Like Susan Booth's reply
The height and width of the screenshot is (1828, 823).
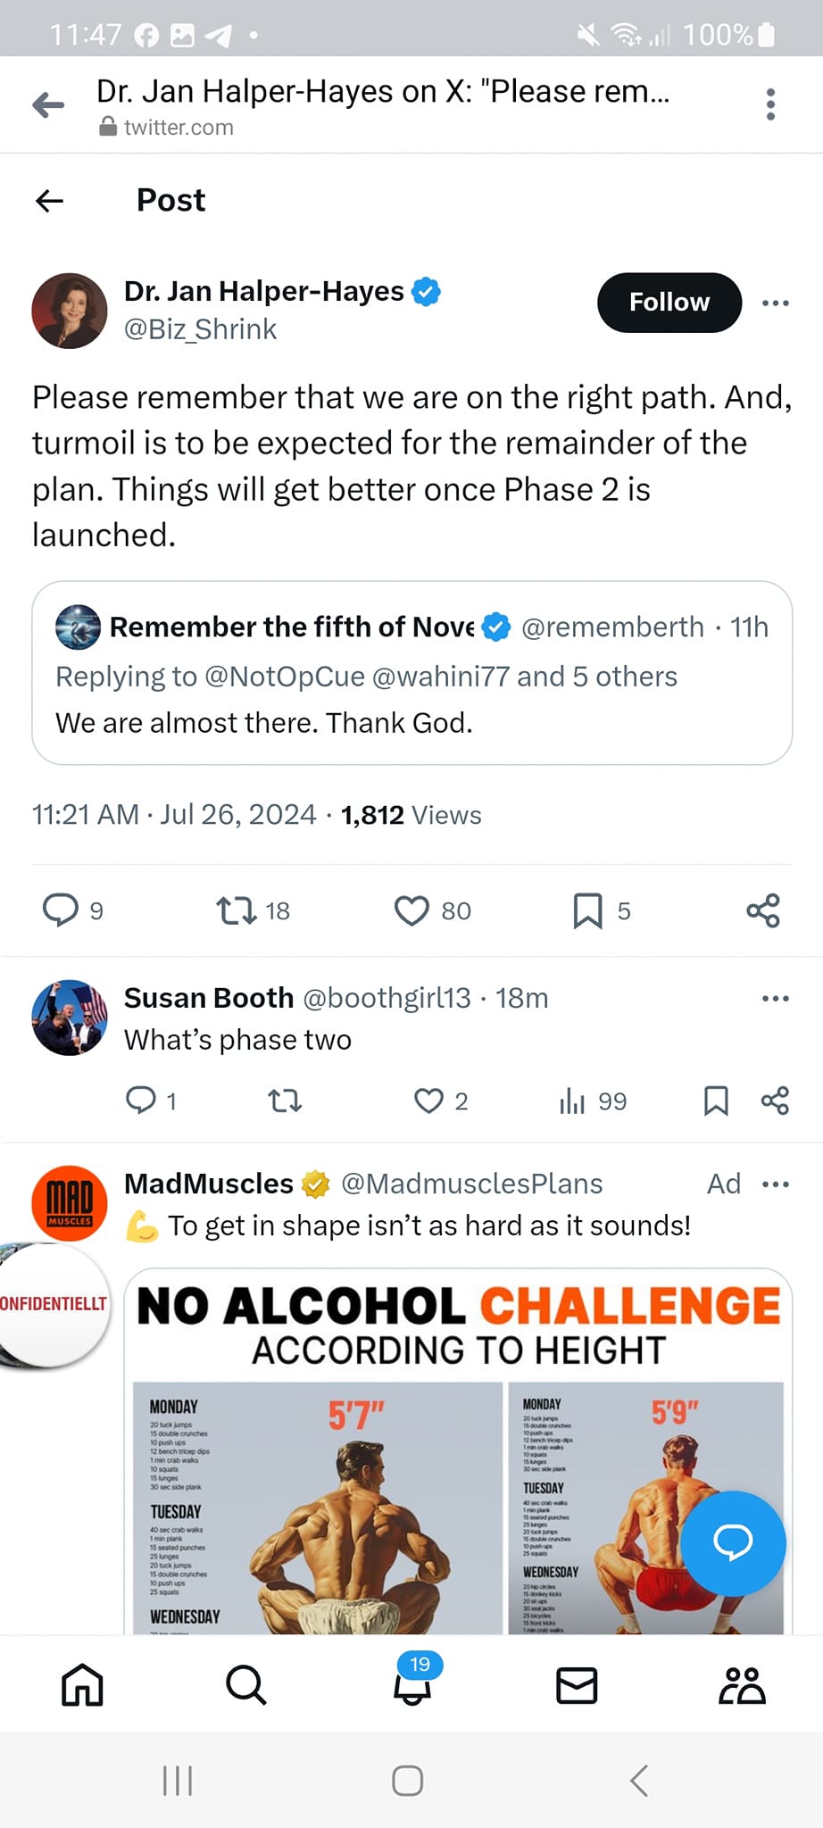pyautogui.click(x=429, y=1101)
